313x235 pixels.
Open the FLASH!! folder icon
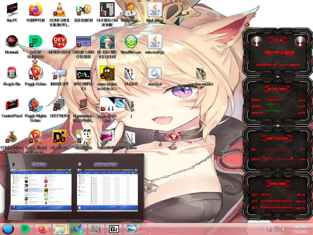click(x=131, y=76)
